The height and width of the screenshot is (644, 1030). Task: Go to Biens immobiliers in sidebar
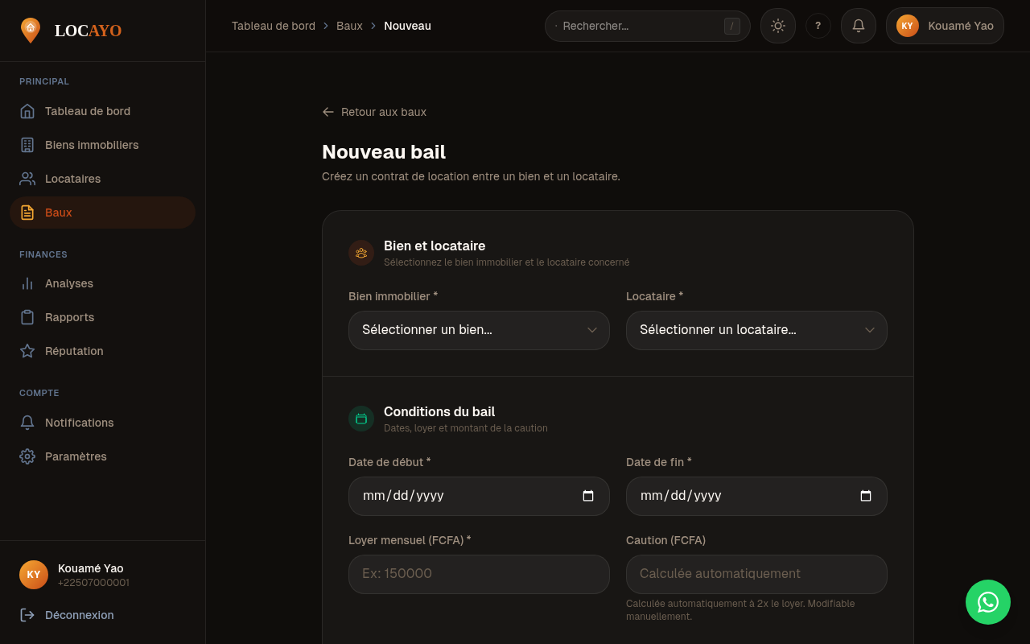pos(92,145)
